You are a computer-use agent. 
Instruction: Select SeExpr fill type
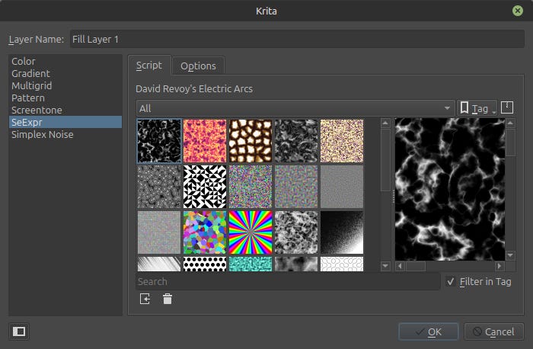tap(65, 122)
